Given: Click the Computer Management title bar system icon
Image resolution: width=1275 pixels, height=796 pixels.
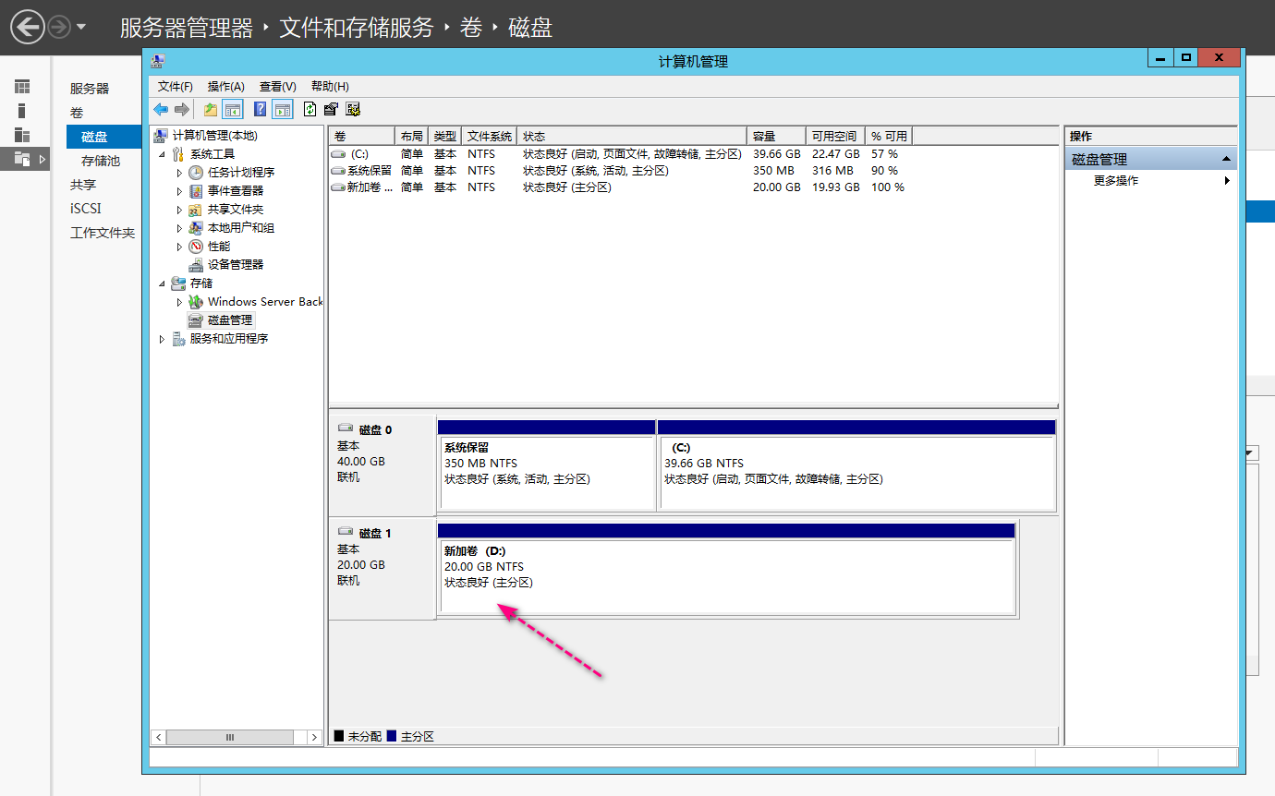Looking at the screenshot, I should (x=158, y=60).
